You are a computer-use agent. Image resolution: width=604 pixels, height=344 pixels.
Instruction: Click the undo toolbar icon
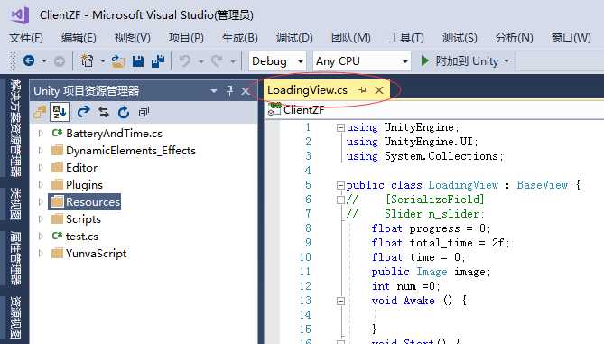185,60
